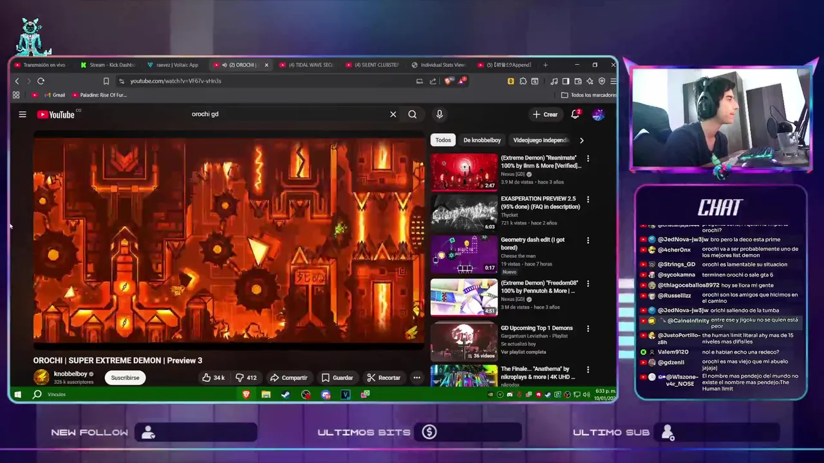The width and height of the screenshot is (824, 463).
Task: Open the YouTube hamburger guide menu
Action: coord(23,114)
